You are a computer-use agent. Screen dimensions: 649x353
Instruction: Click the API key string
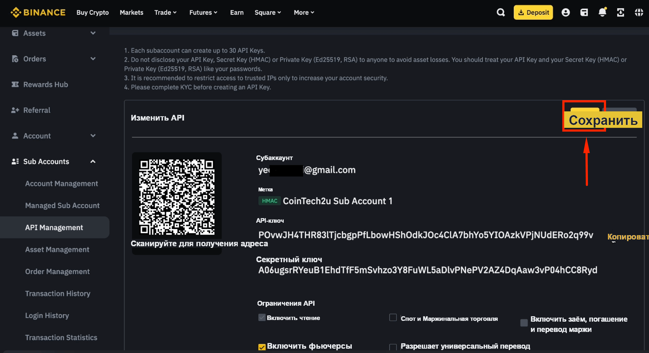(426, 235)
